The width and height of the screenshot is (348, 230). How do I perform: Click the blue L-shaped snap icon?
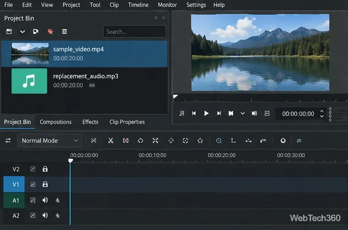[x=233, y=141]
